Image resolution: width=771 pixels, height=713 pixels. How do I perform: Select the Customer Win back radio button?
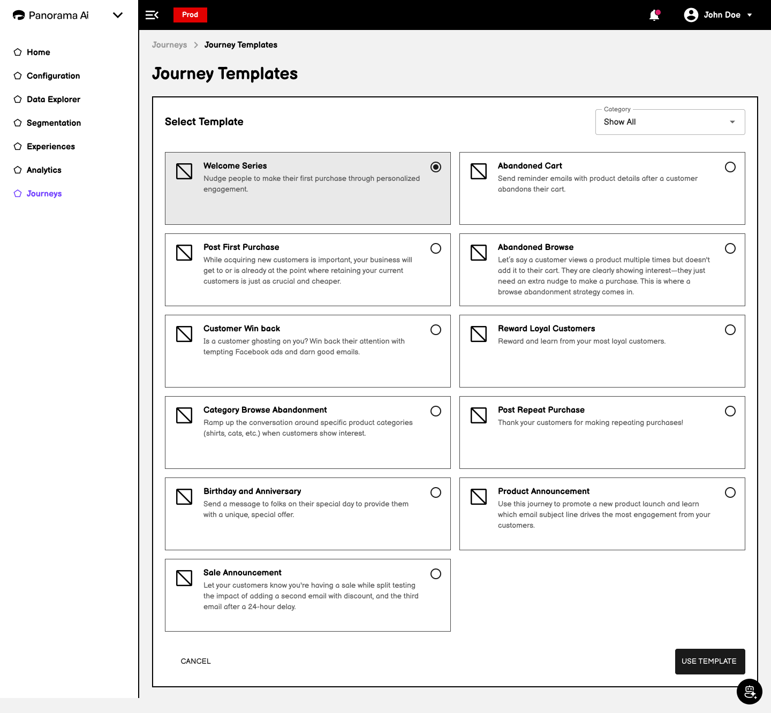click(x=436, y=330)
